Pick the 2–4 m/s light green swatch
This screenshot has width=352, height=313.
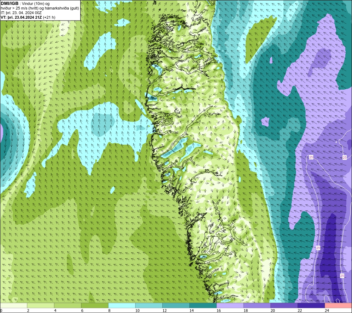(40, 305)
